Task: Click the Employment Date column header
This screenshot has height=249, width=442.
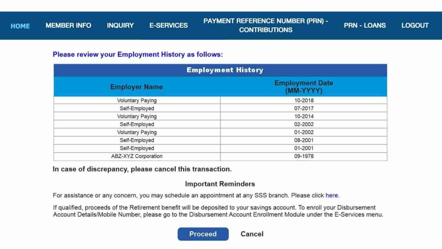Action: [x=303, y=86]
